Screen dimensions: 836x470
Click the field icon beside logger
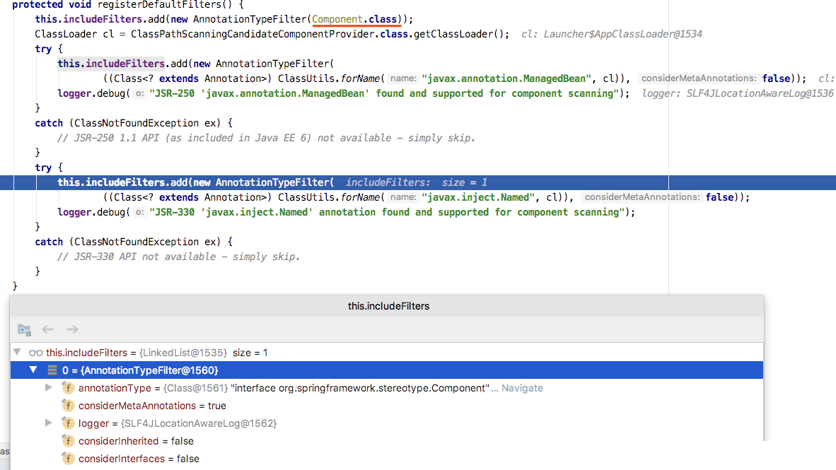coord(68,423)
